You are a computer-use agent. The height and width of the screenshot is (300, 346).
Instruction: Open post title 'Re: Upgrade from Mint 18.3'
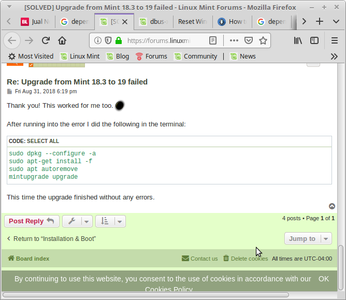point(77,82)
